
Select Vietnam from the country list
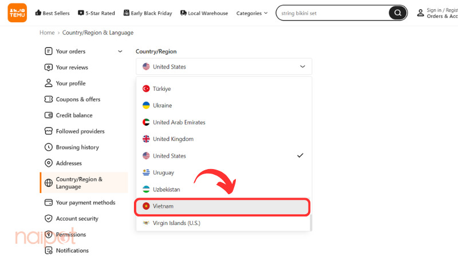[223, 206]
